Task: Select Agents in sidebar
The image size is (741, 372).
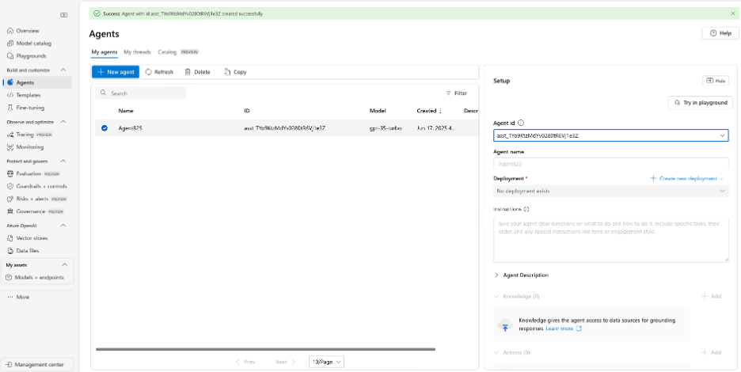Action: click(x=37, y=82)
